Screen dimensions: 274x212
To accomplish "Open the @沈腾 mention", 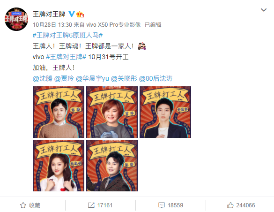I will tap(43, 78).
